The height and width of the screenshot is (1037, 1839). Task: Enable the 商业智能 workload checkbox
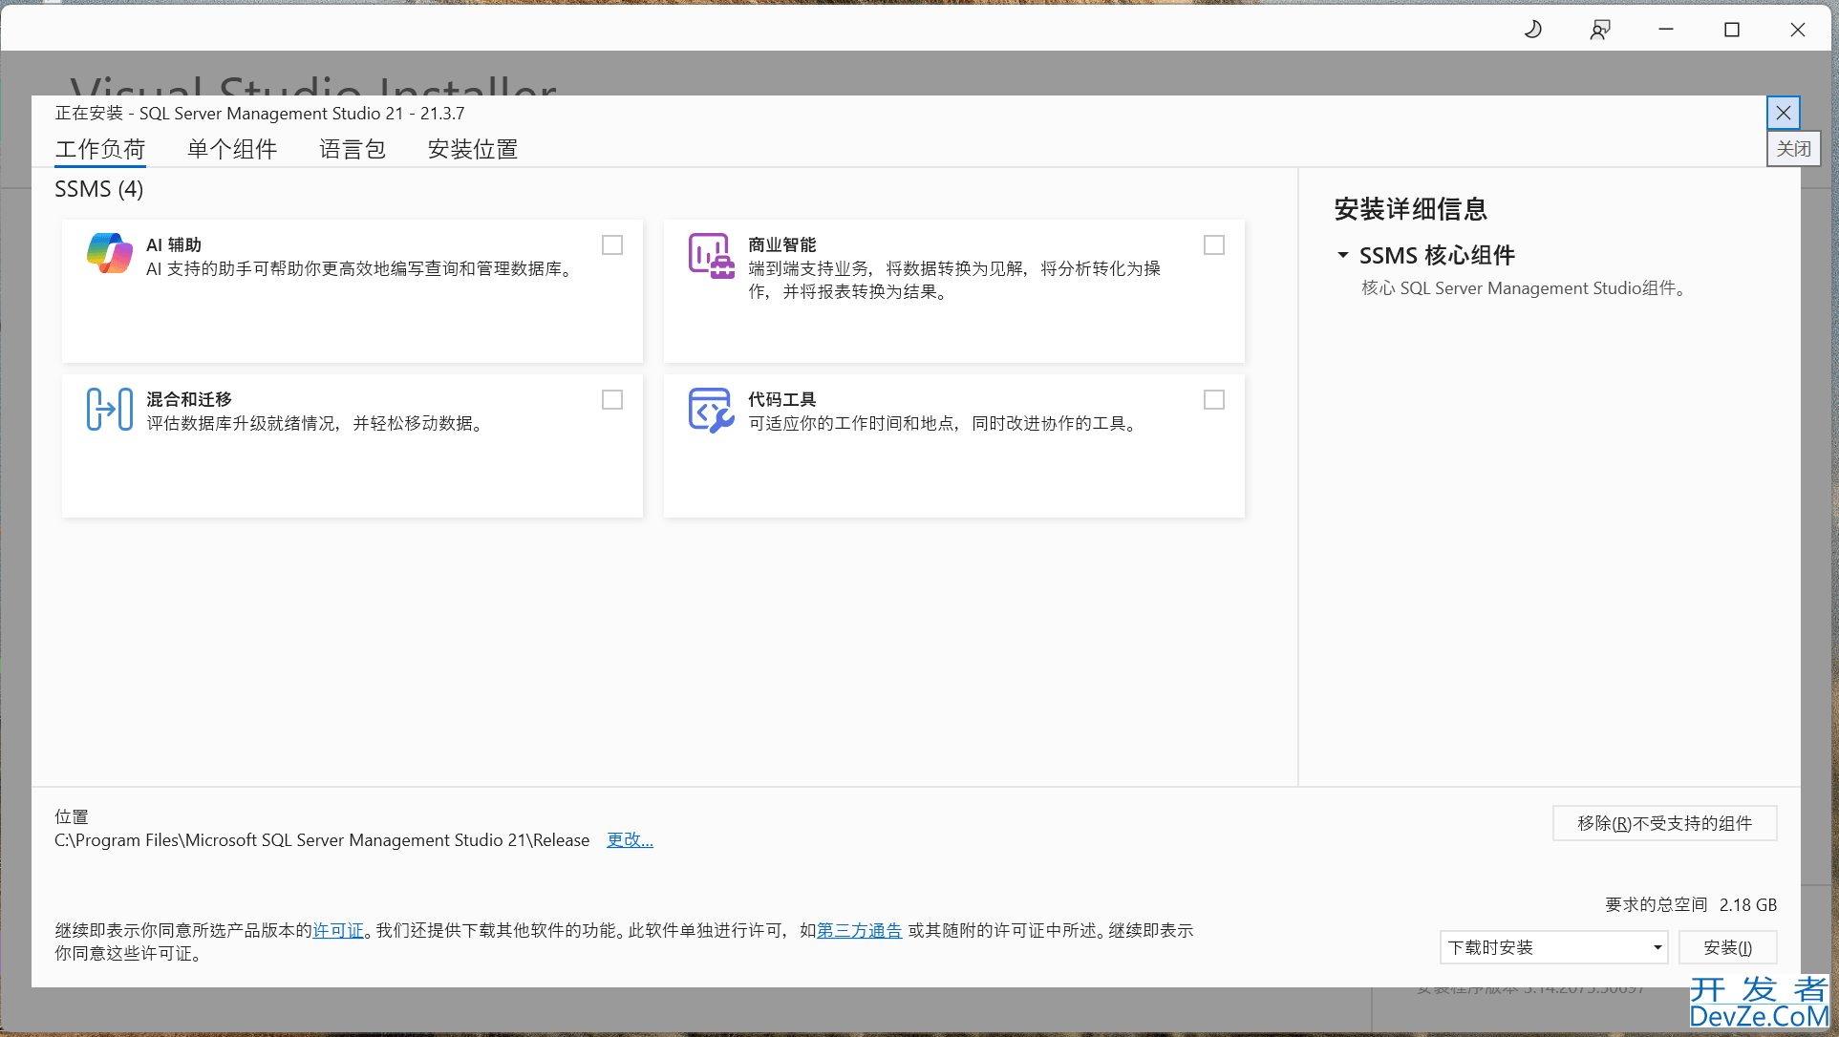pyautogui.click(x=1214, y=245)
